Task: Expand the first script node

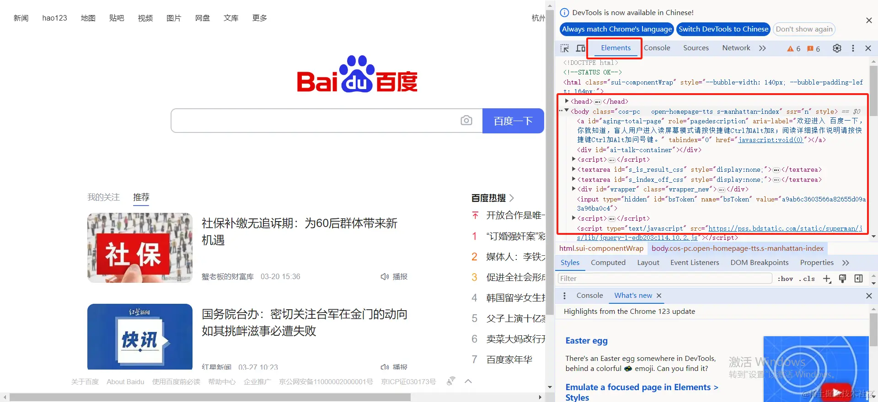Action: 573,159
